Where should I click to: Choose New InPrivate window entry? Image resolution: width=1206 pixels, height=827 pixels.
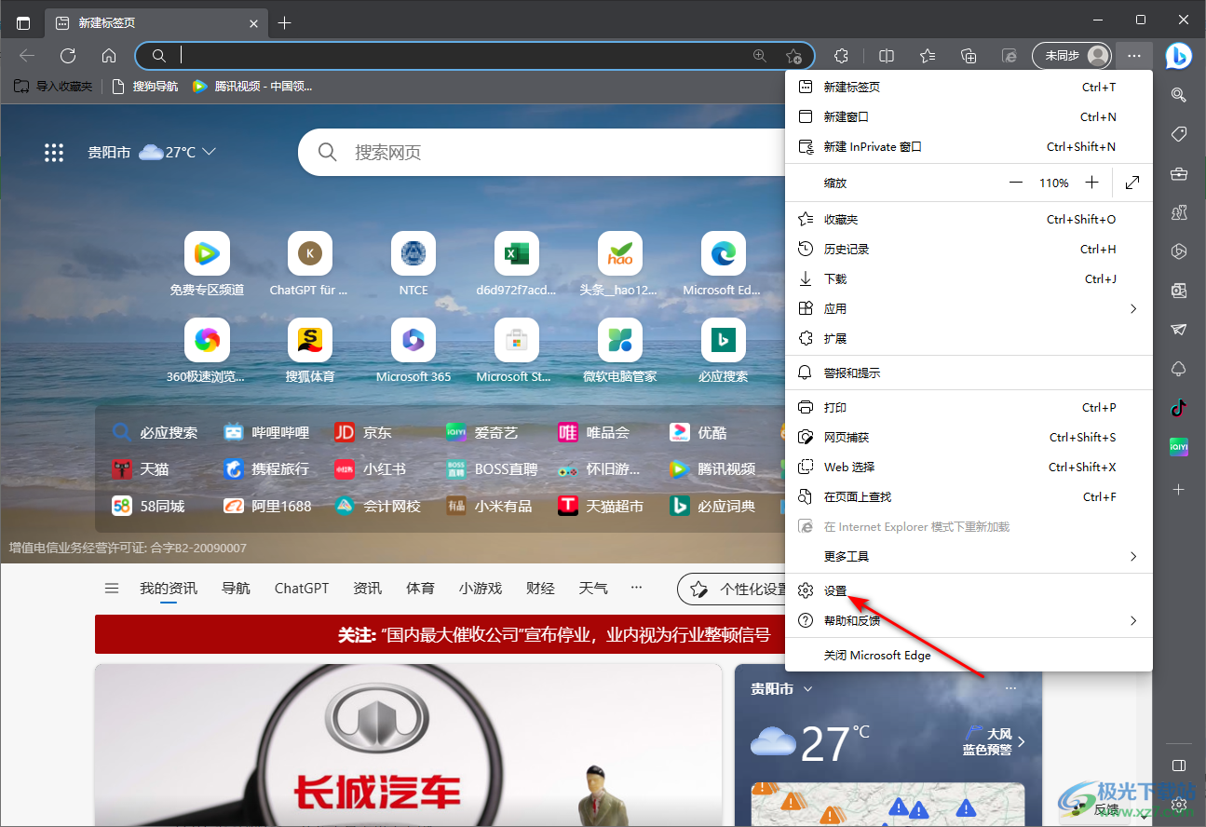tap(969, 146)
